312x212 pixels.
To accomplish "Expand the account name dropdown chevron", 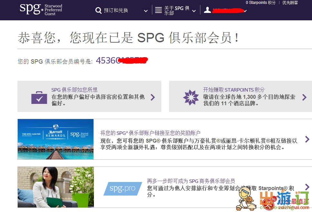I will [245, 11].
